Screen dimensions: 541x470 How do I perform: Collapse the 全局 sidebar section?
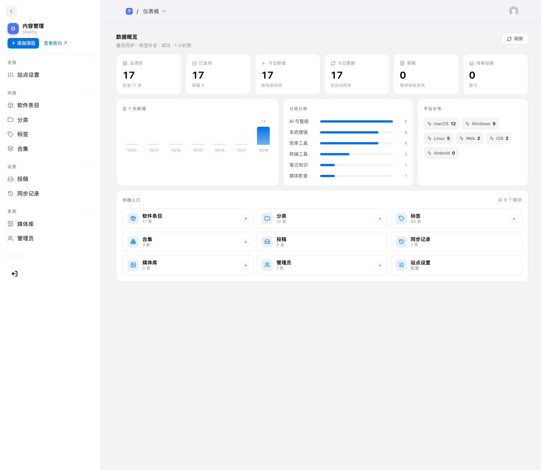click(x=89, y=62)
